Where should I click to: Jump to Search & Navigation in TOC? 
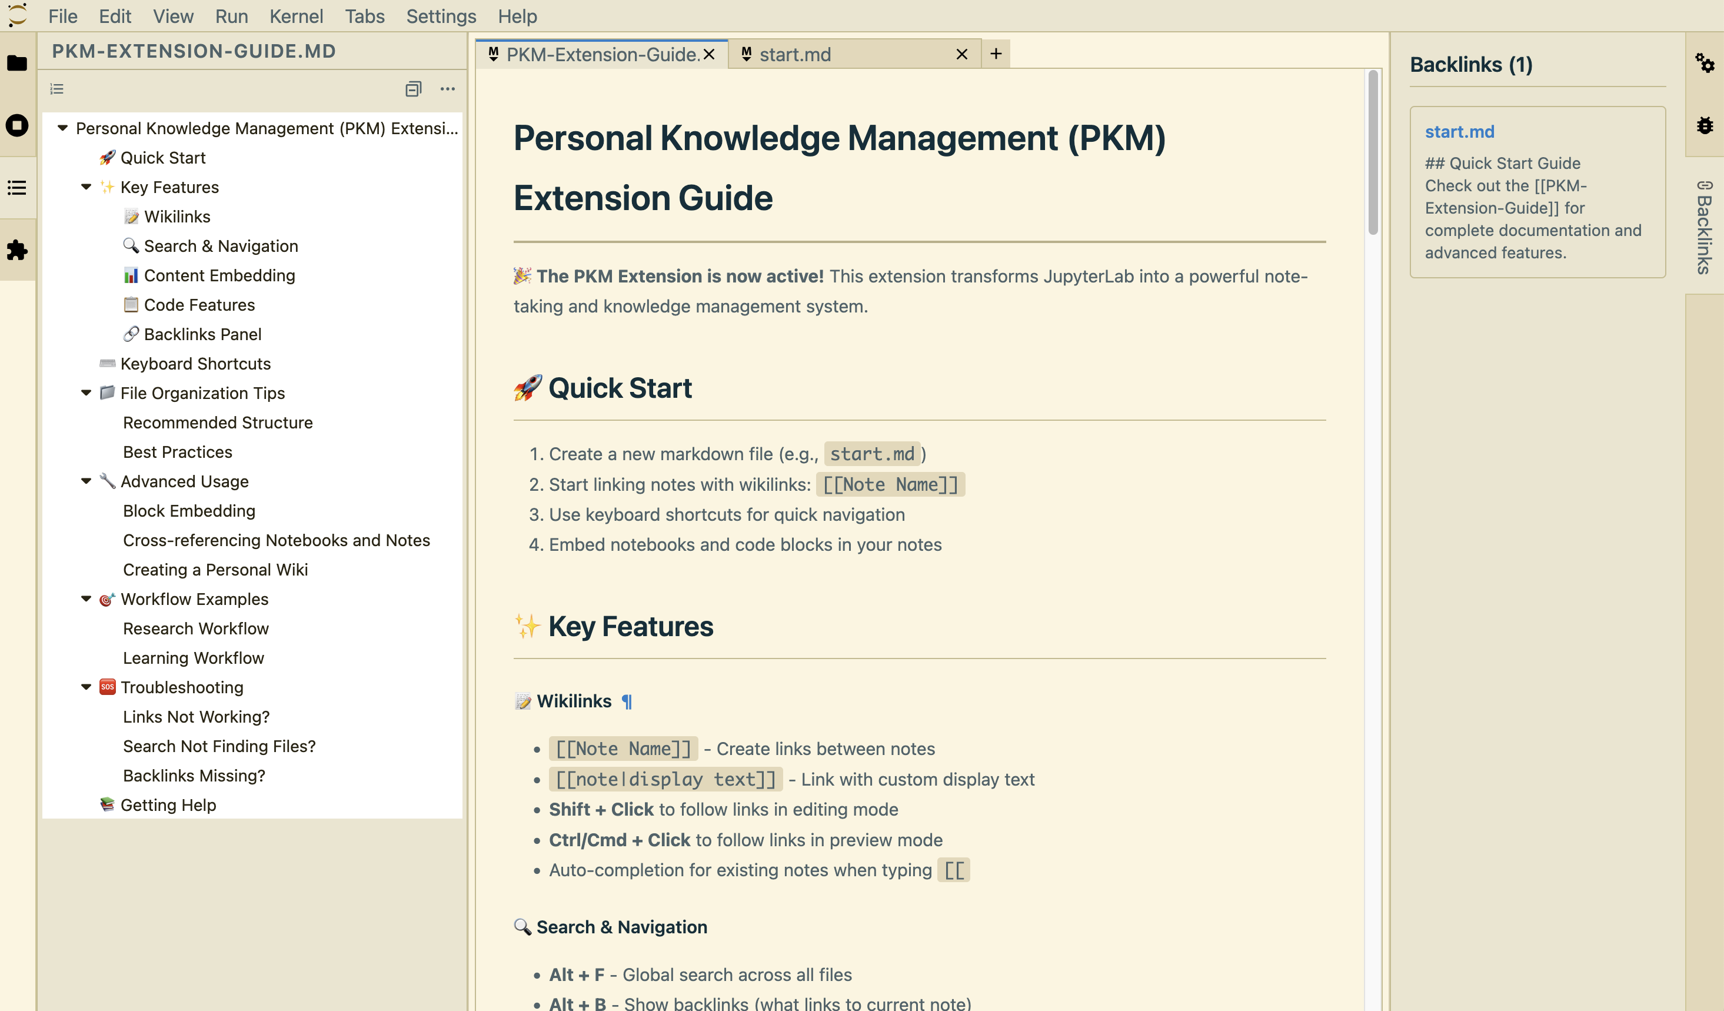[220, 245]
